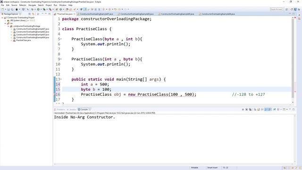Click the Quick Access search field
This screenshot has height=170, width=302.
point(276,9)
